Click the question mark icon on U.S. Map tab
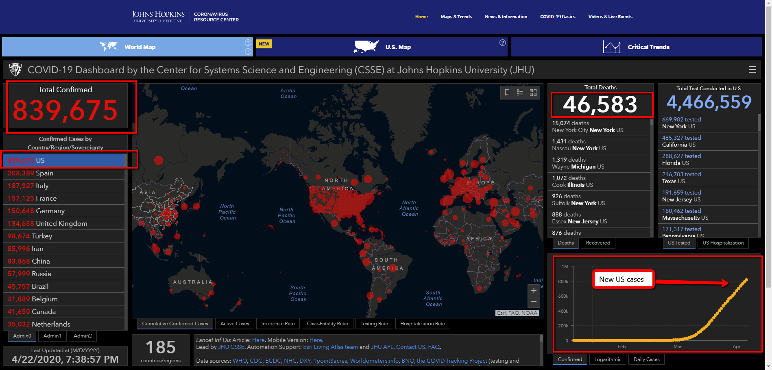This screenshot has width=772, height=370. click(x=503, y=43)
